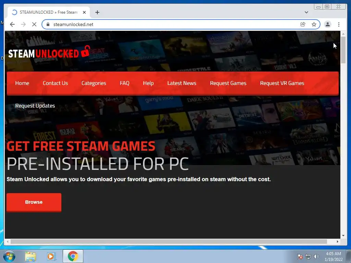Viewport: 351px width, 263px height.
Task: Expand the tab search chevron
Action: pyautogui.click(x=306, y=12)
